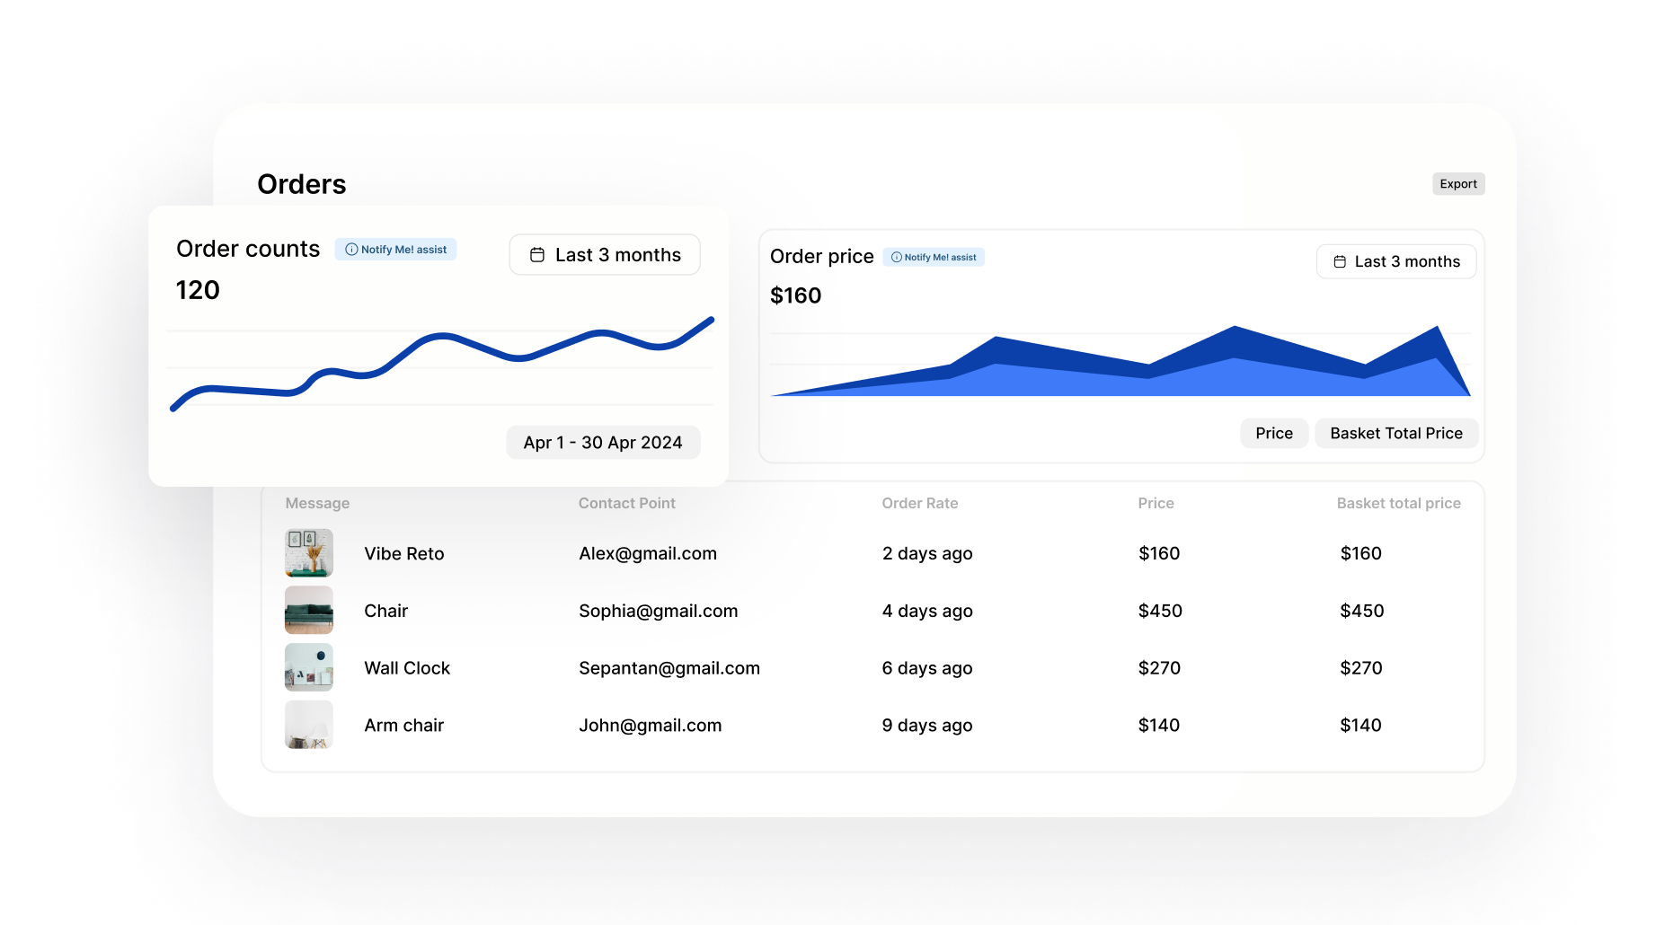
Task: Select the Wall Clock product image
Action: click(x=308, y=668)
